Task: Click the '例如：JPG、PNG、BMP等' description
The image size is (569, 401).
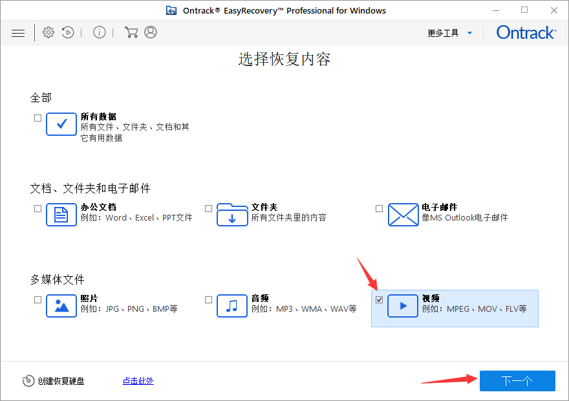Action: pyautogui.click(x=129, y=309)
